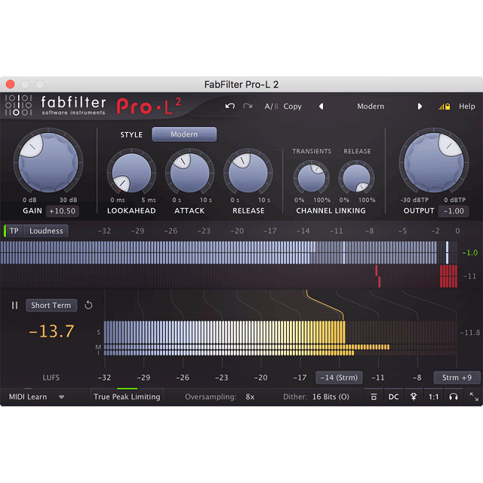Viewport: 483px width, 483px height.
Task: Toggle A/B state comparison
Action: tap(271, 106)
